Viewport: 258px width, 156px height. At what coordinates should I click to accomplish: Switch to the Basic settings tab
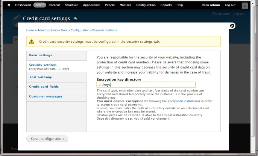[41, 55]
